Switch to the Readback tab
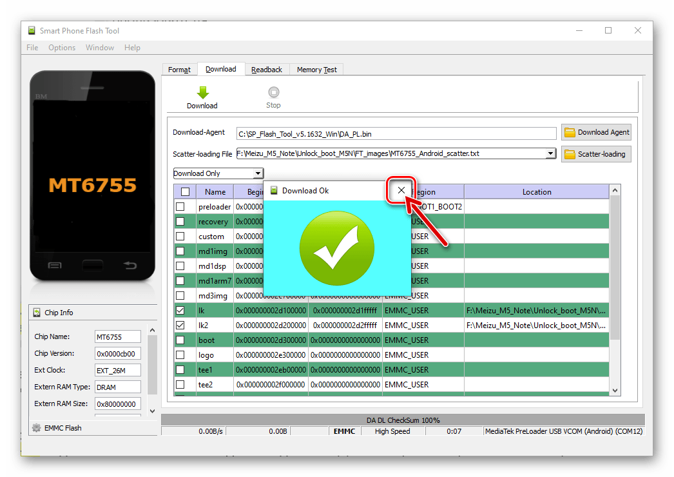 [x=267, y=70]
